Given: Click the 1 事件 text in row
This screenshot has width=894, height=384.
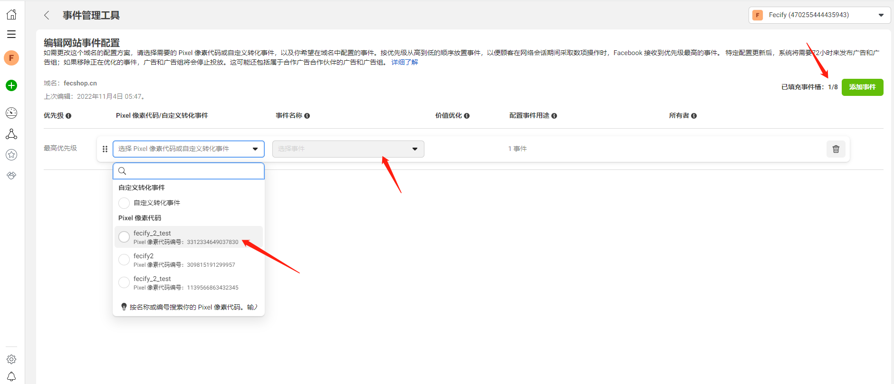Looking at the screenshot, I should click(x=518, y=149).
